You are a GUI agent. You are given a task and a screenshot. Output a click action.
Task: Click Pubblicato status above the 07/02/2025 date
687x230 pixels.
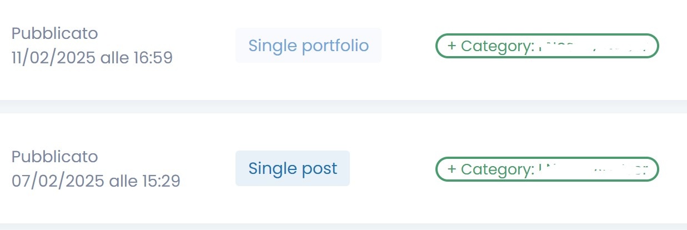coord(54,157)
